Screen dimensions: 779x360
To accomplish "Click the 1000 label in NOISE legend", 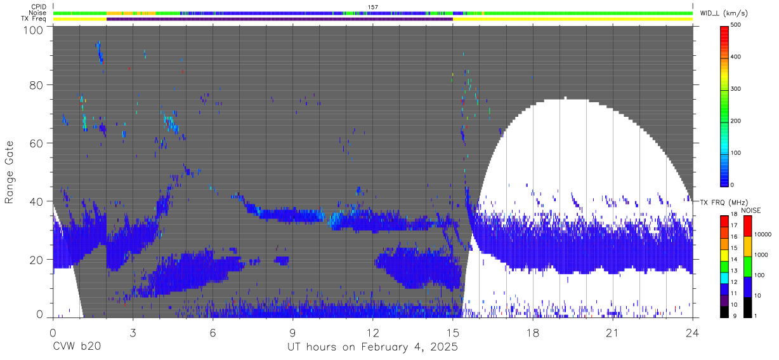I will point(761,255).
